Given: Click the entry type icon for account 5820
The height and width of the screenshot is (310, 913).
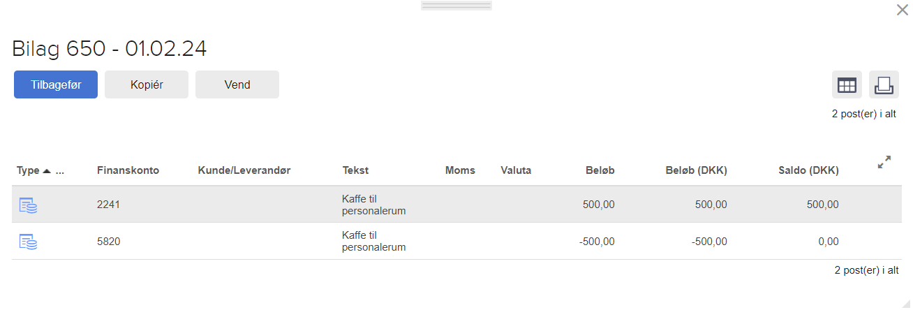Looking at the screenshot, I should point(28,242).
